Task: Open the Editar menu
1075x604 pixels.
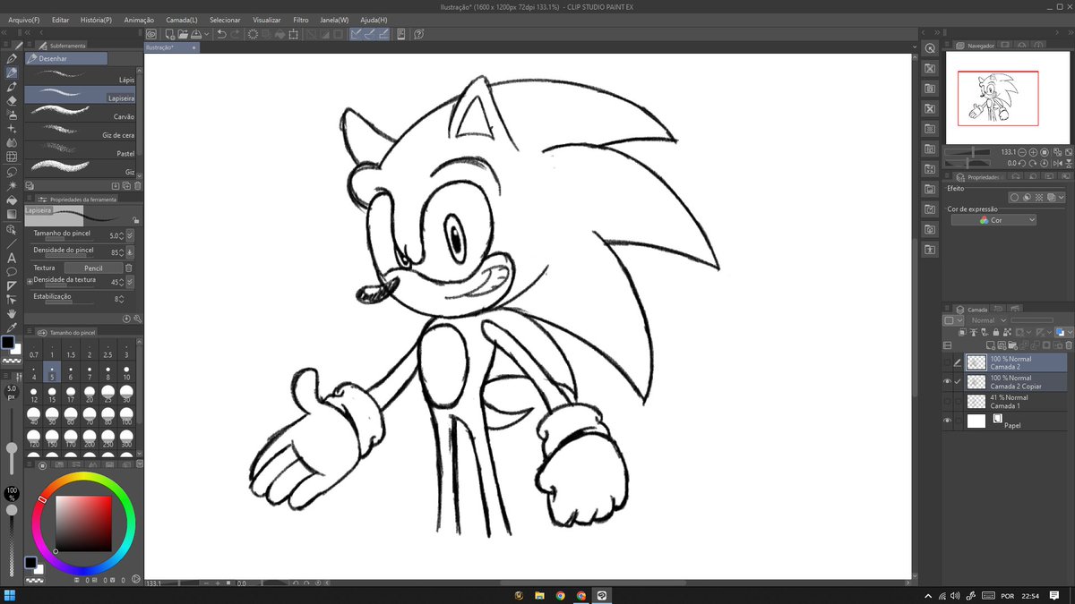Action: 60,19
